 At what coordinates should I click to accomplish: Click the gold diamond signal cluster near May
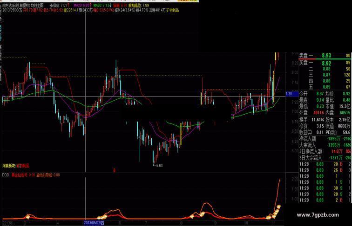tap(102, 217)
